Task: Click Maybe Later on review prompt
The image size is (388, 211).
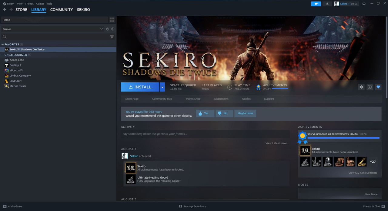Action: [245, 113]
